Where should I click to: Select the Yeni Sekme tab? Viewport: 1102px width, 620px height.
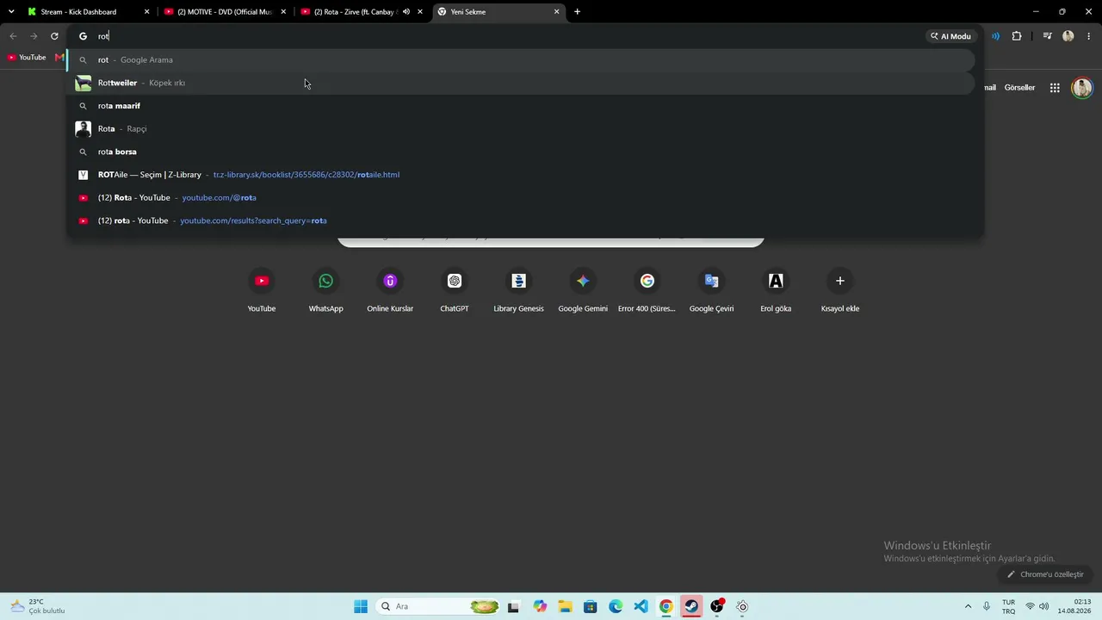(498, 12)
